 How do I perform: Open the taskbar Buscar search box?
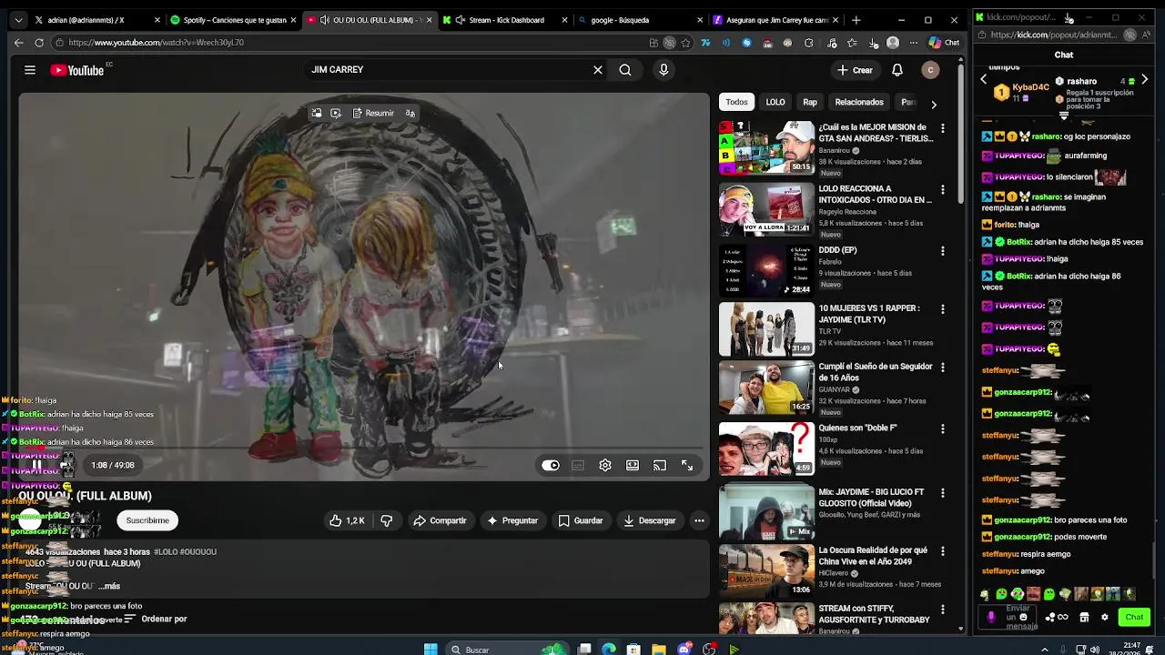(x=507, y=649)
